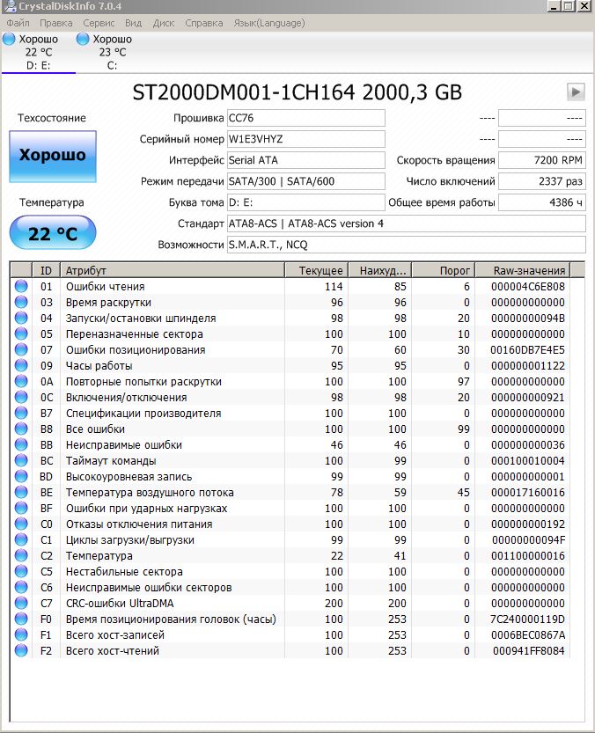Click raw value 001100000016

[x=527, y=556]
